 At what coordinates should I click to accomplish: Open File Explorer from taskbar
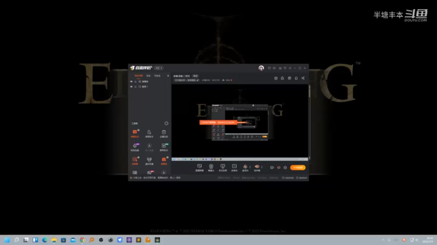54,240
